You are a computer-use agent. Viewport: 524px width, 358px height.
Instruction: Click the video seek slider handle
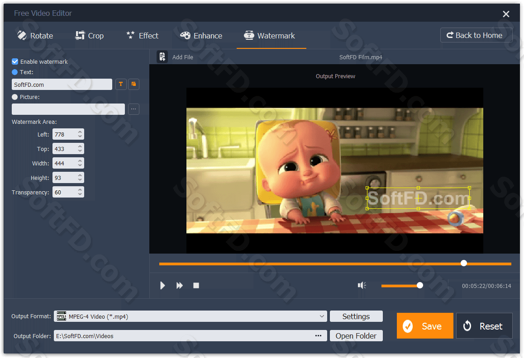point(463,263)
